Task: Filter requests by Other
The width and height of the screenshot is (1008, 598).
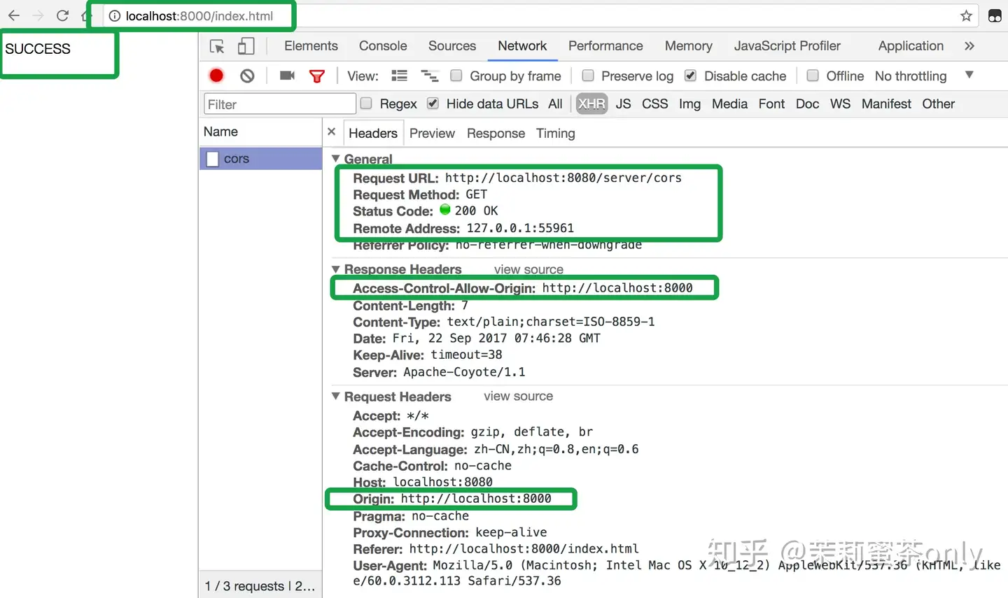Action: pos(938,104)
